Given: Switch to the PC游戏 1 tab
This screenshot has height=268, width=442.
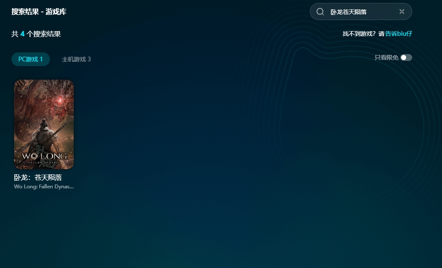Looking at the screenshot, I should tap(30, 59).
